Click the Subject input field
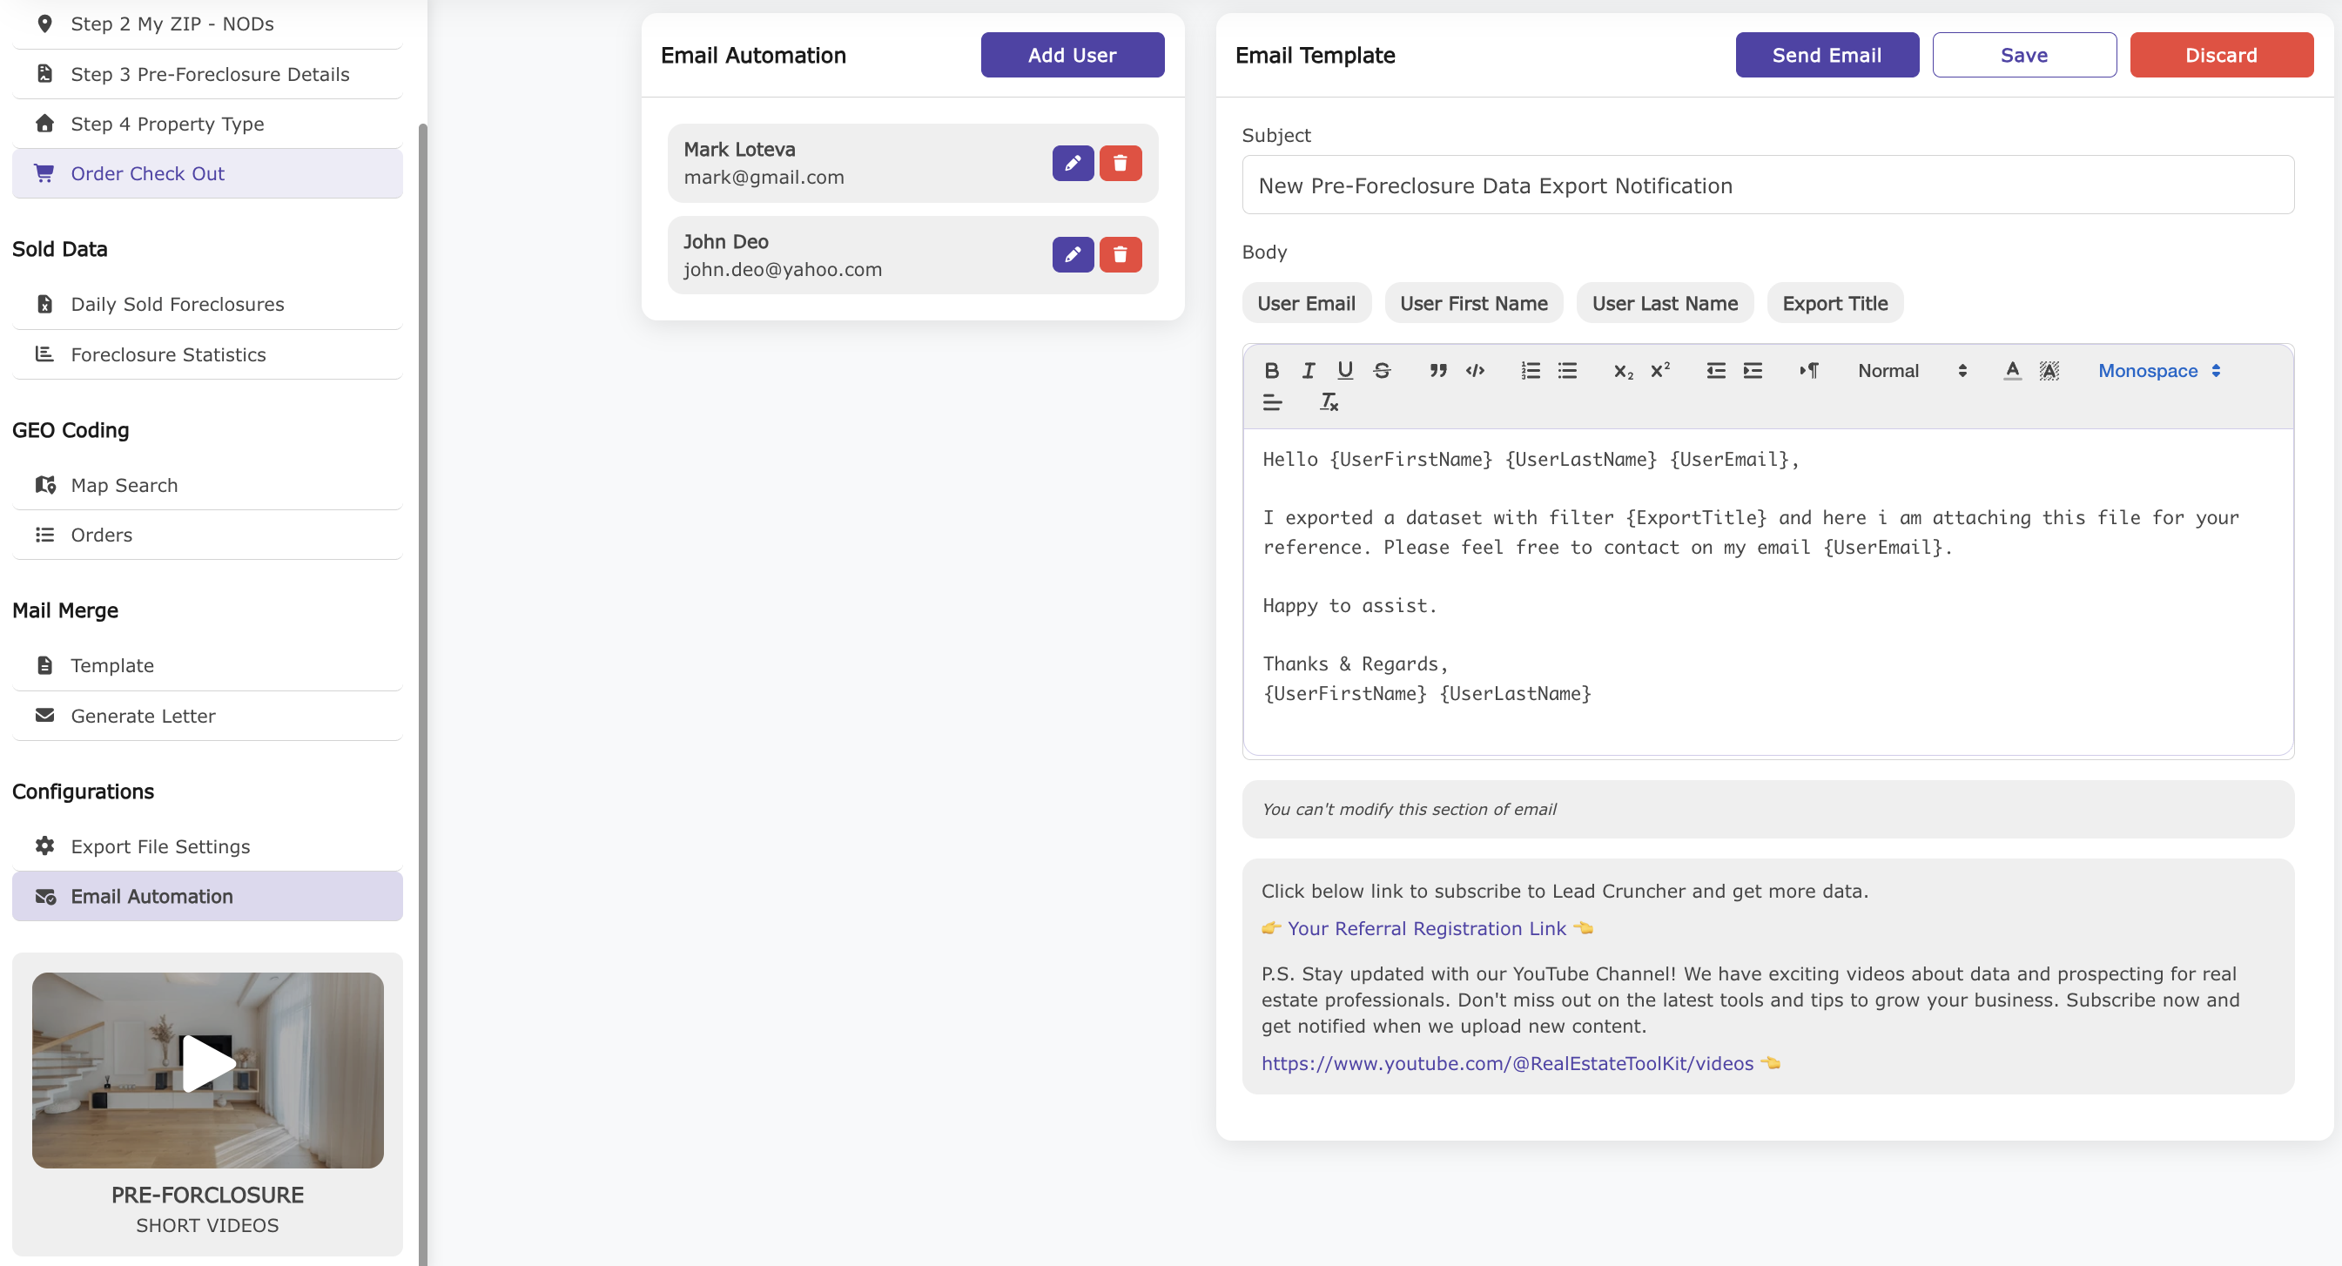Viewport: 2342px width, 1266px height. (x=1767, y=185)
